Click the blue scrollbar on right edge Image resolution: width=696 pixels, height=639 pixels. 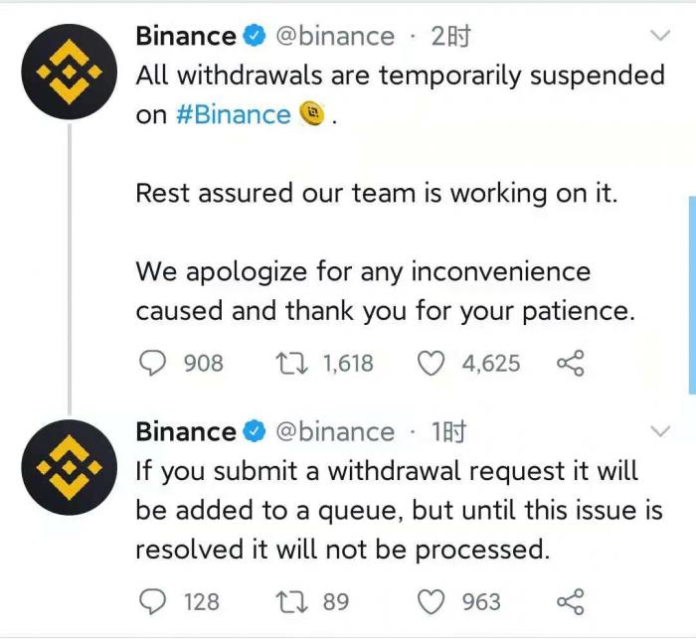click(x=691, y=295)
